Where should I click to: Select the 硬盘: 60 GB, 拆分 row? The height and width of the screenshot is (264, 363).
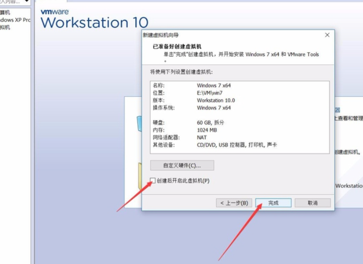(240, 122)
